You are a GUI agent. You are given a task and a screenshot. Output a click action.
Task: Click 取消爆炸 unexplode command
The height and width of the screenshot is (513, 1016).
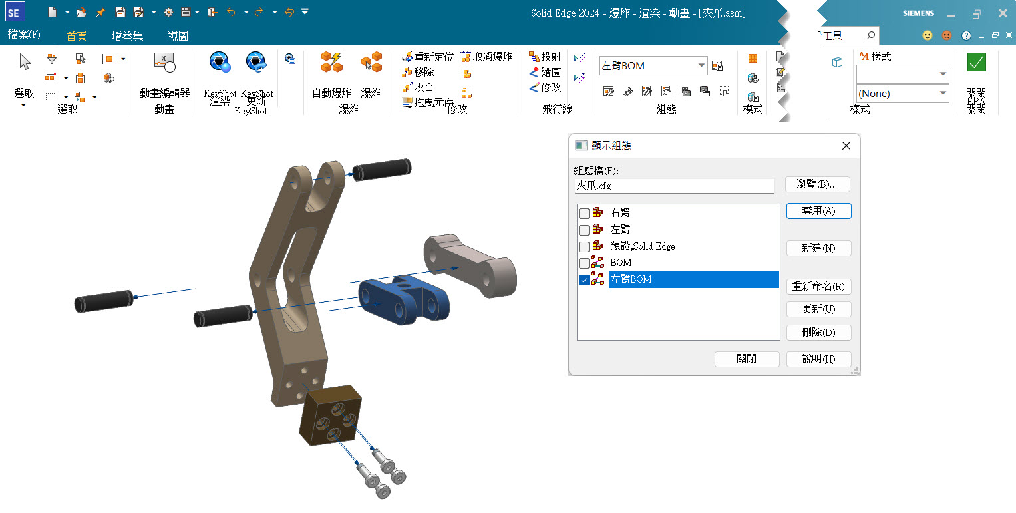[x=486, y=57]
